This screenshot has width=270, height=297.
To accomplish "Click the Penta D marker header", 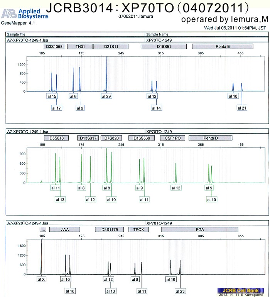I will point(211,138).
